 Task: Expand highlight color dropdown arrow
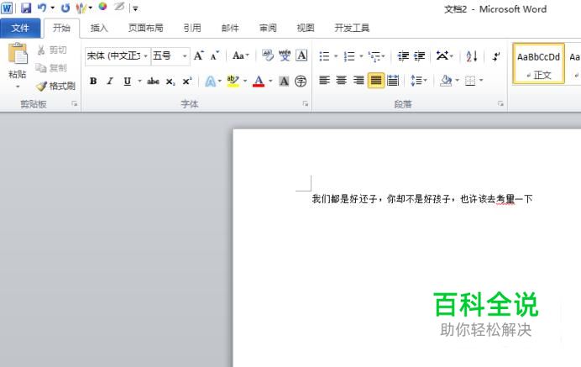tap(245, 81)
